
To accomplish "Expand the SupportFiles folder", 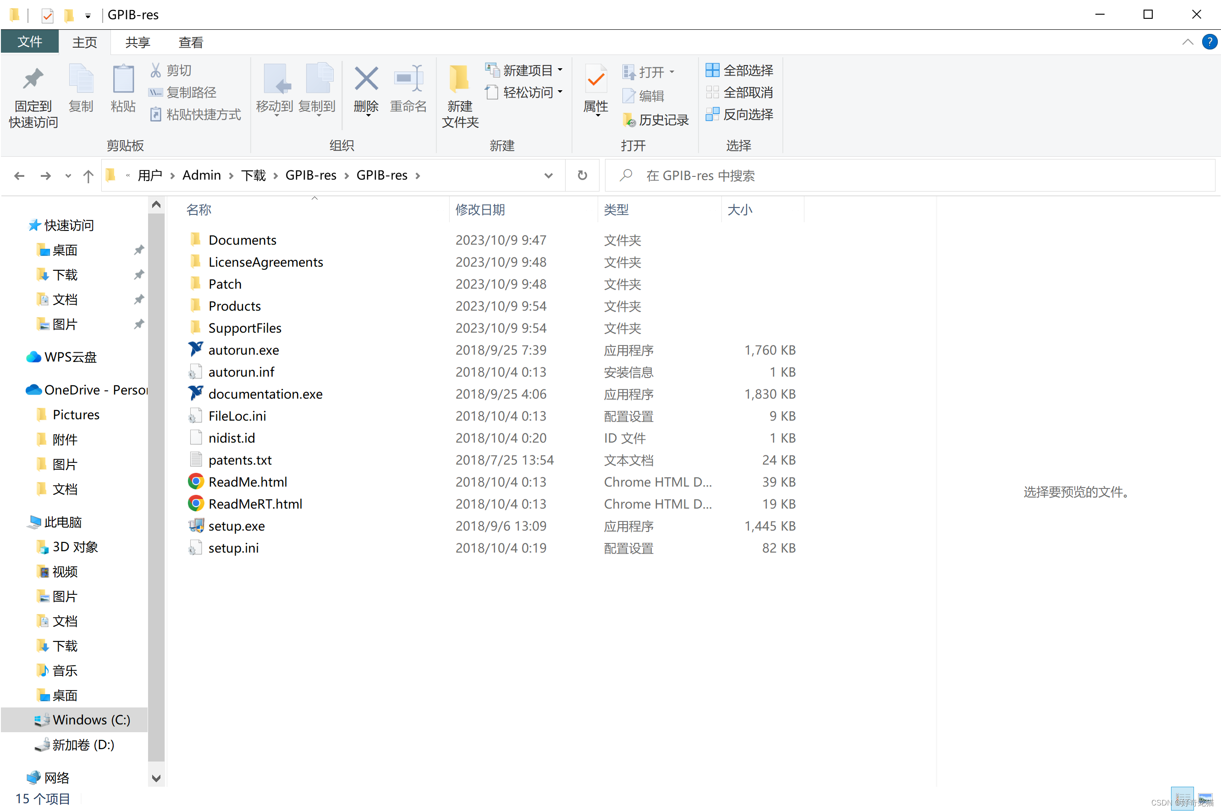I will point(244,328).
